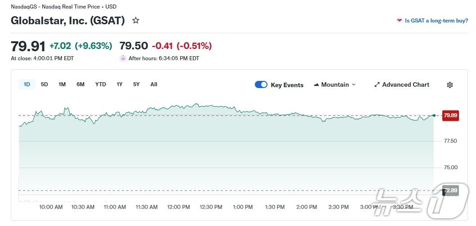Screen dimensions: 476x226
Task: Switch to the 5D time range
Action: click(x=44, y=84)
